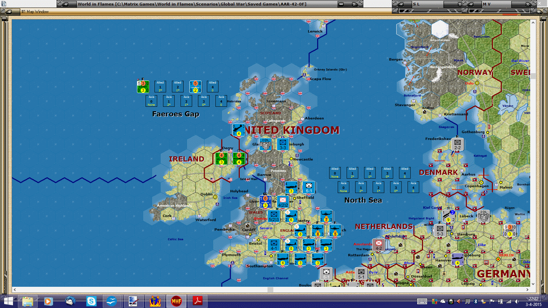Click the system tray volume icon
548x308 pixels.
click(517, 301)
